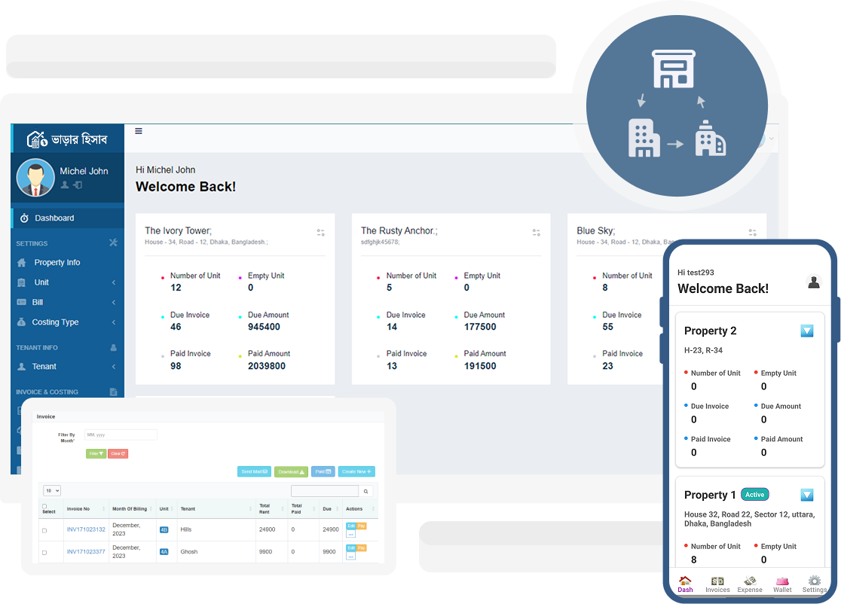Image resolution: width=841 pixels, height=604 pixels.
Task: Open the Property Info sidebar item
Action: [67, 263]
